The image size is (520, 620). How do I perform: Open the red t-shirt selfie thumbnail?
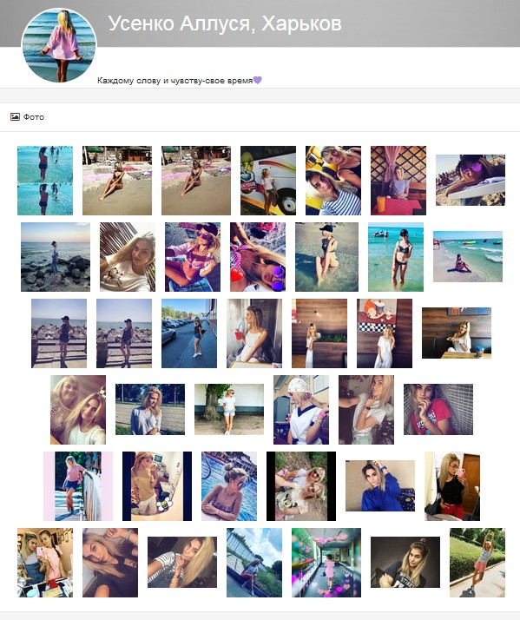click(438, 409)
